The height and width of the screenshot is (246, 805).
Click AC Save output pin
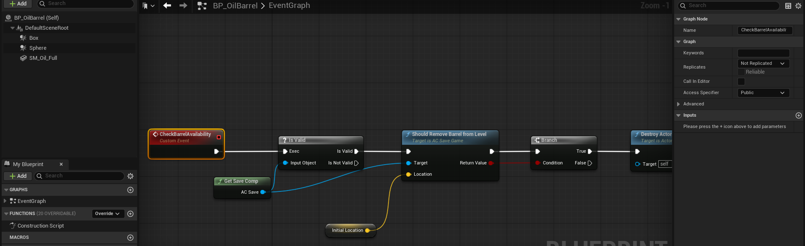coord(263,192)
